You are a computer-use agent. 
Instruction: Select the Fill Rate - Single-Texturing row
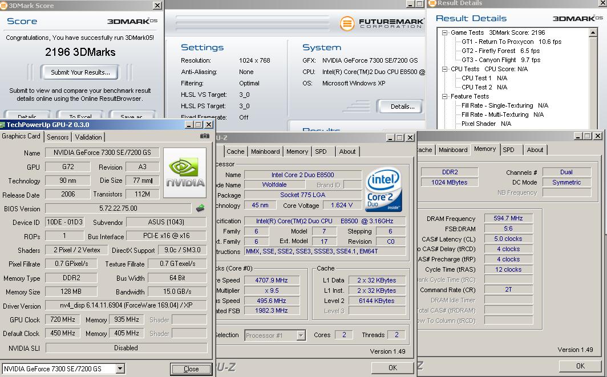point(505,105)
